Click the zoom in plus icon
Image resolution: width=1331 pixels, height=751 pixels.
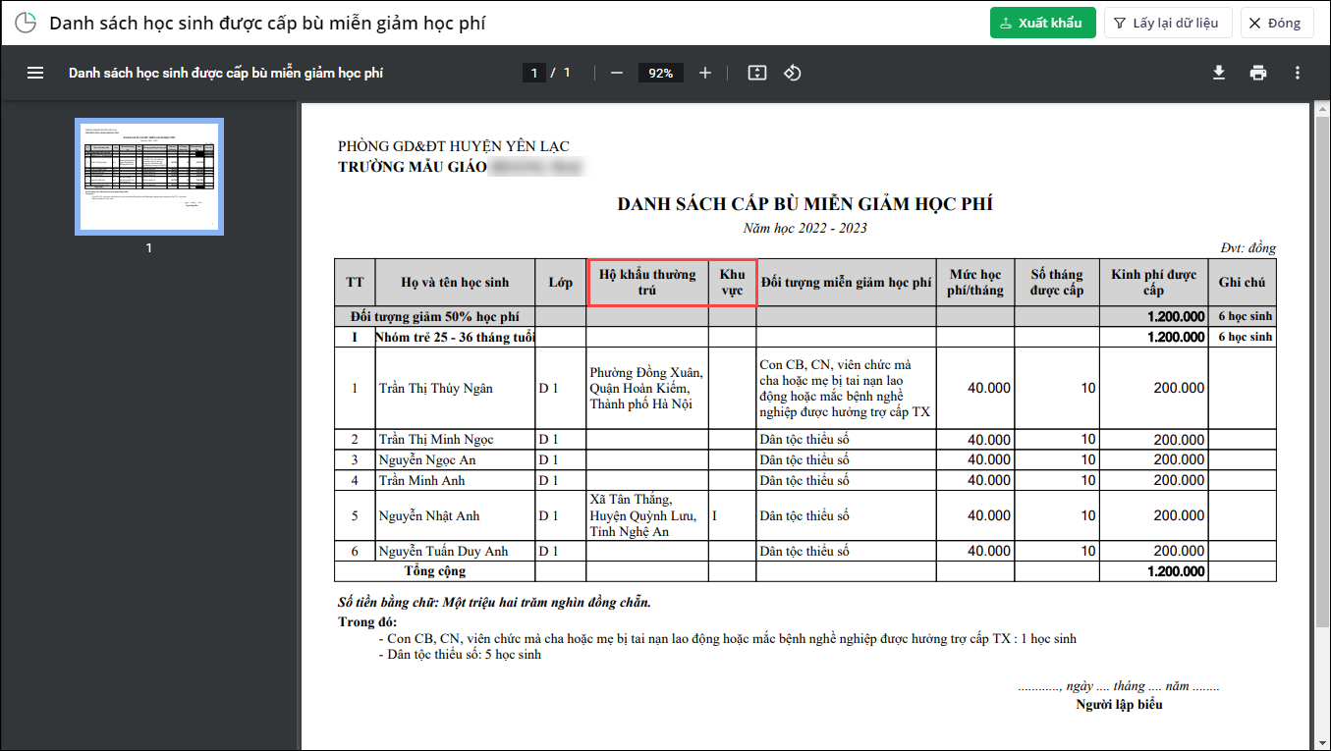tap(705, 73)
